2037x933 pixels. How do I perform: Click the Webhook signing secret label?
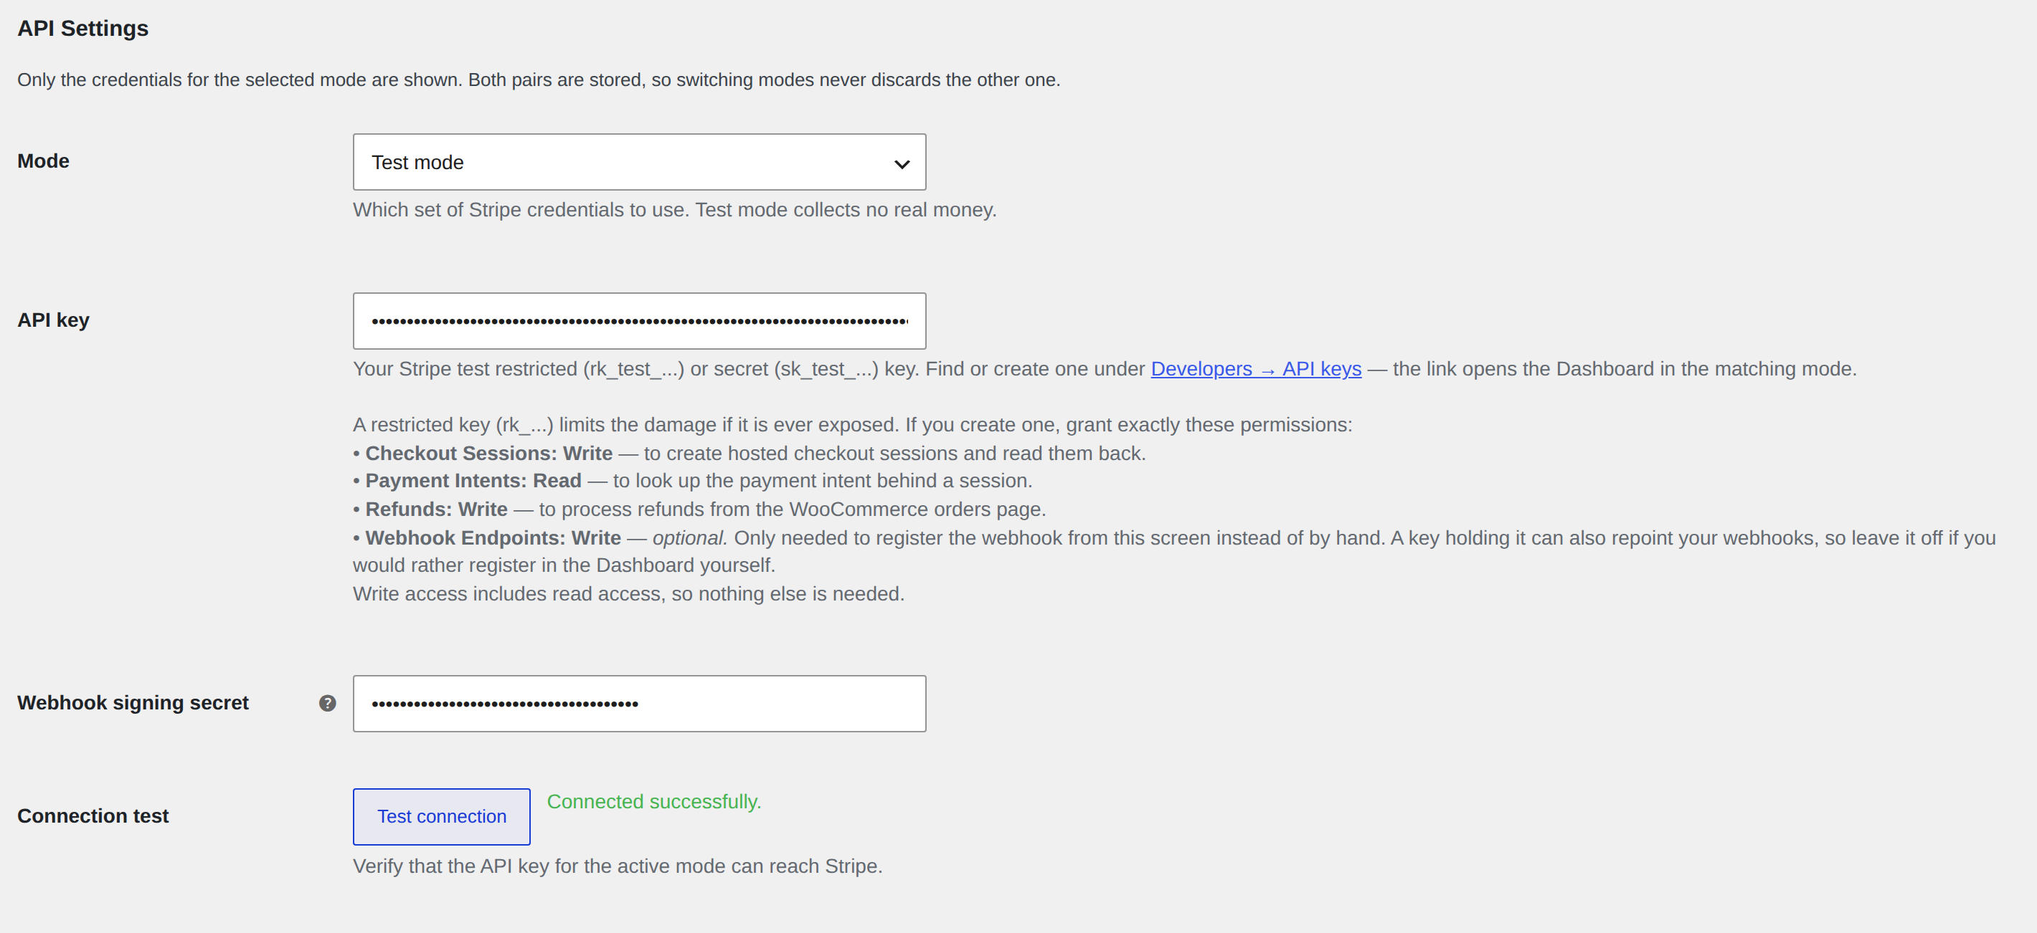133,702
